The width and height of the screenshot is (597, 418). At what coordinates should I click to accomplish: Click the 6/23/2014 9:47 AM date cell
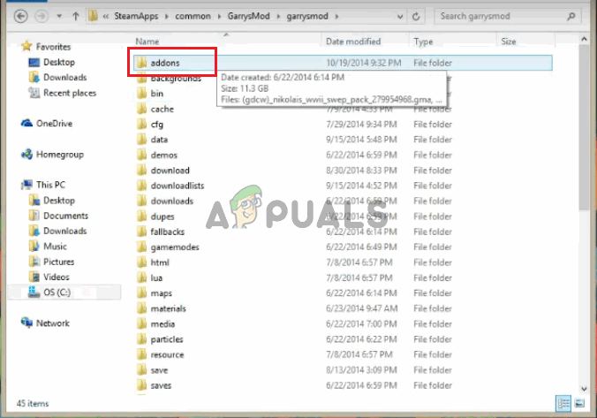click(x=362, y=308)
